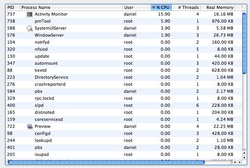The image size is (250, 168).
Task: Select the DirectoryService process row
Action: [124, 78]
